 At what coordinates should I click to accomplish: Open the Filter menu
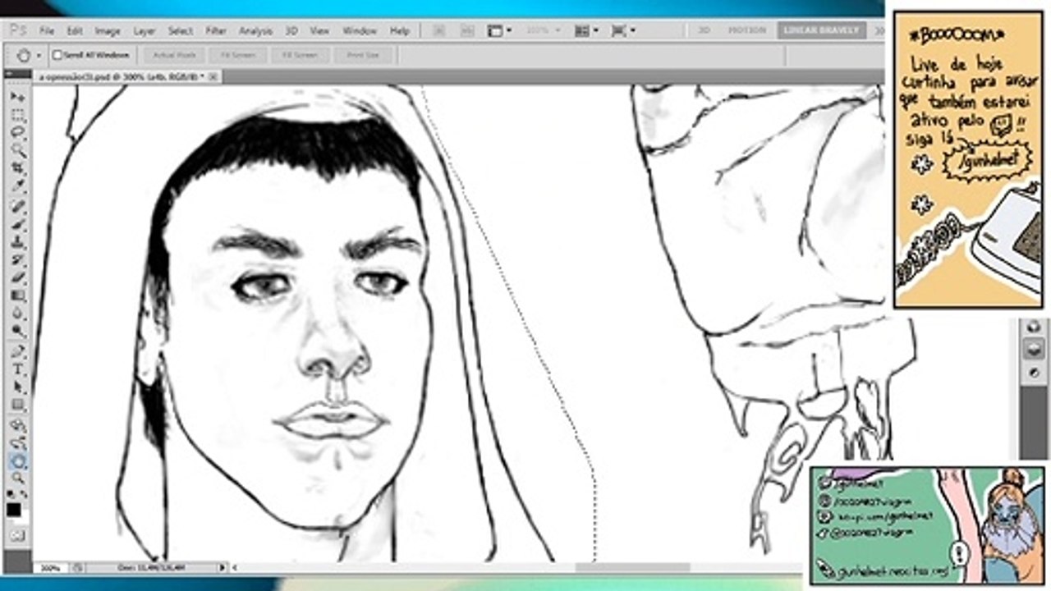point(216,30)
